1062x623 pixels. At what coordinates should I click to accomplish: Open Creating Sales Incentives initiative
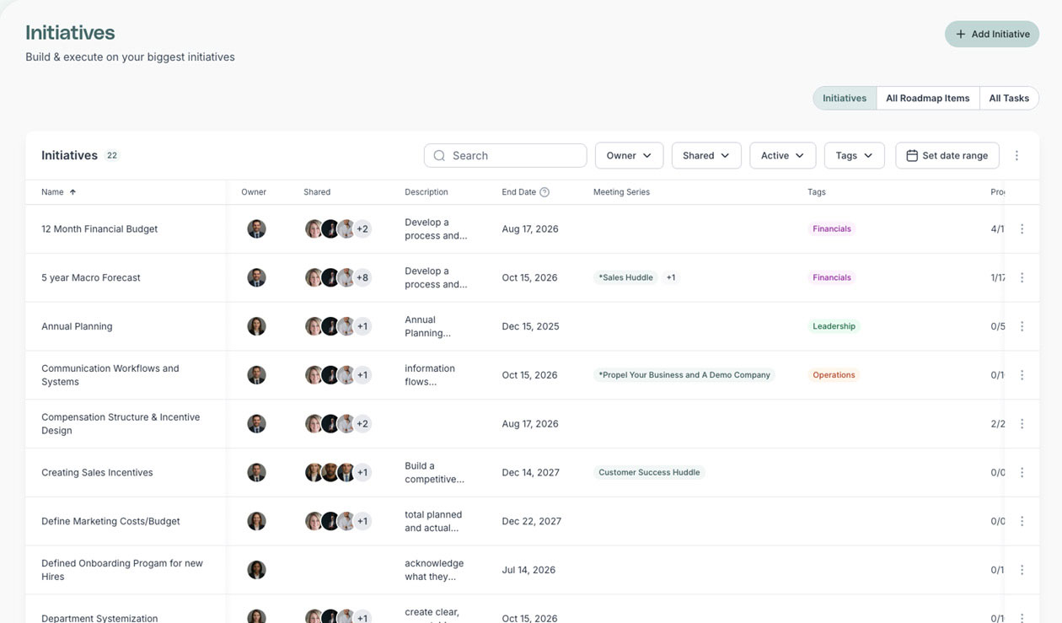coord(97,472)
